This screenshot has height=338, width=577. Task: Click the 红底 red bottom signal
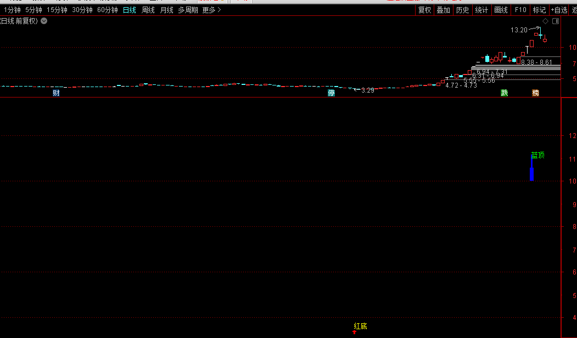360,326
